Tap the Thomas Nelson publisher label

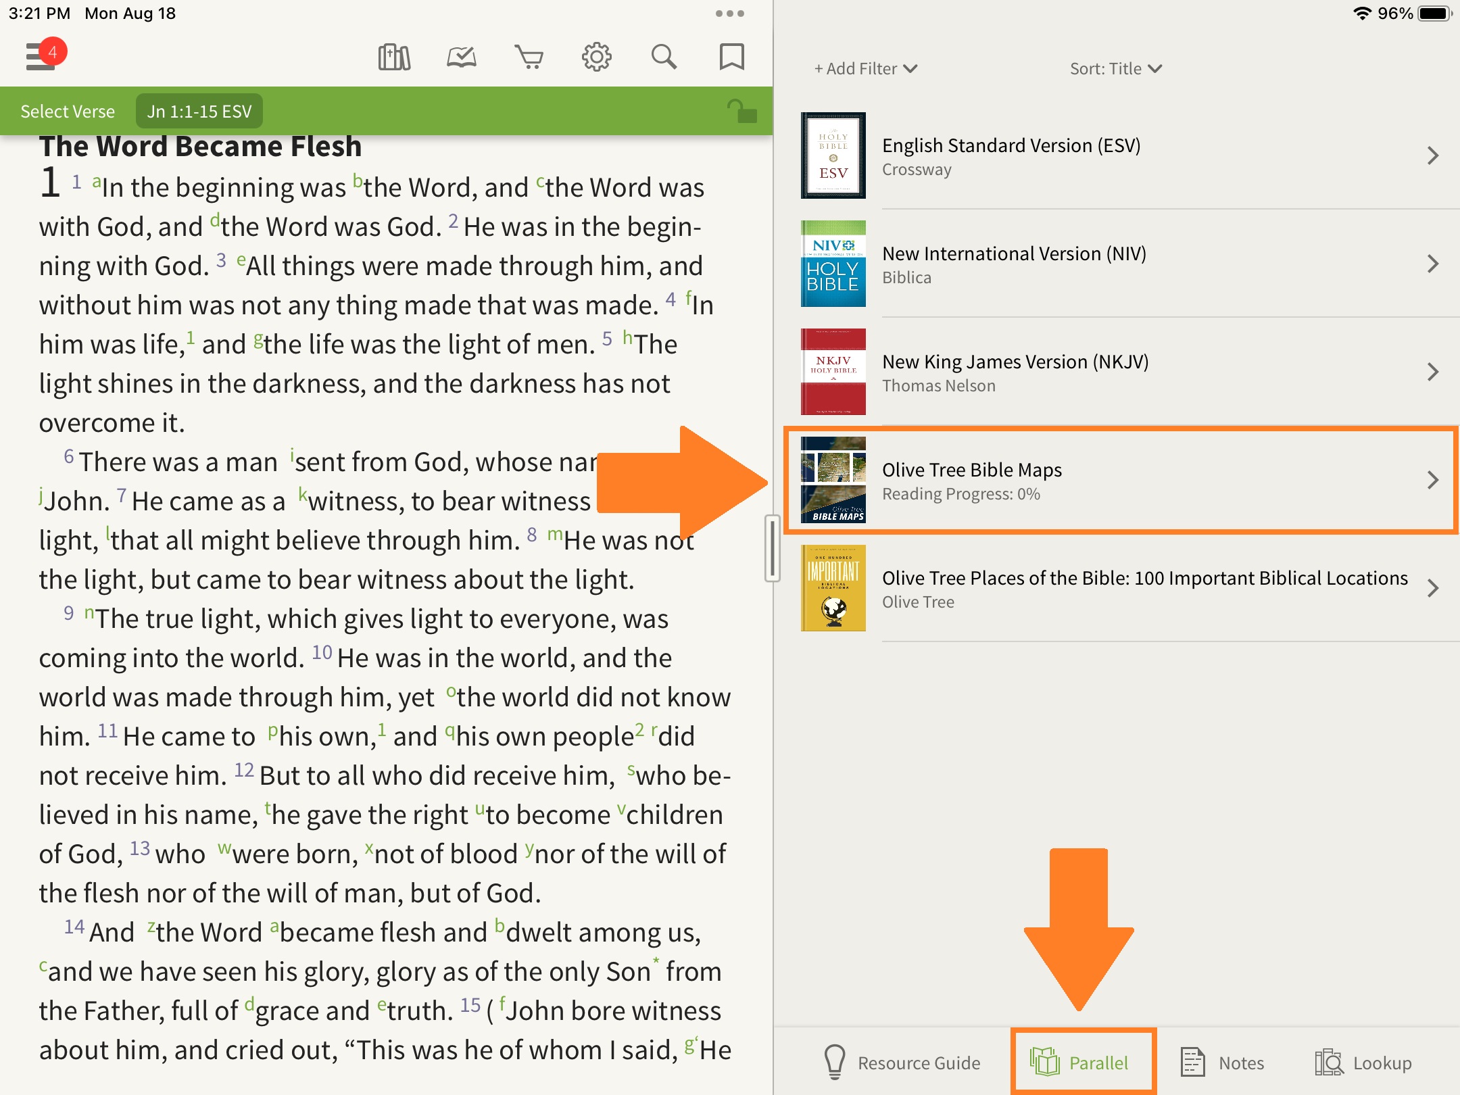tap(939, 386)
